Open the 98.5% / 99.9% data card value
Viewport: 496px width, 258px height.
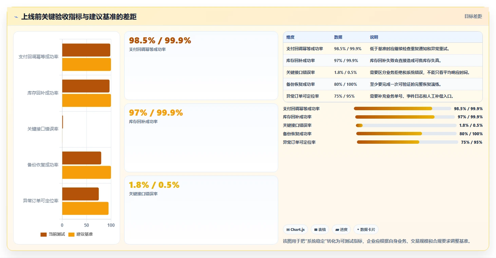[160, 41]
